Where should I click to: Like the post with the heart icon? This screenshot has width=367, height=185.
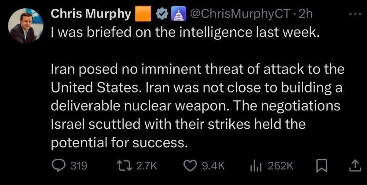[x=189, y=166]
